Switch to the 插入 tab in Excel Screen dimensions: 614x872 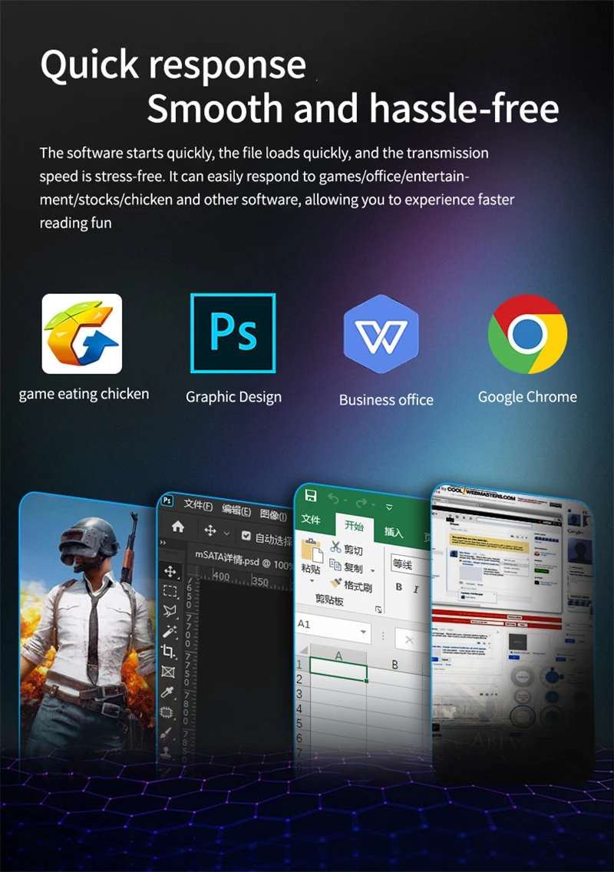coord(394,531)
